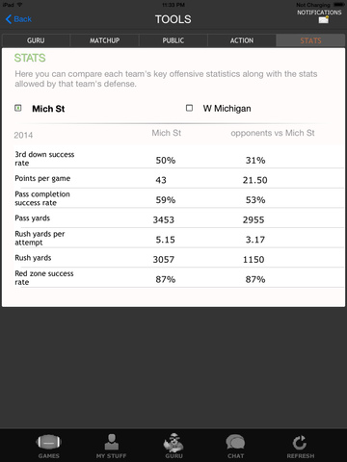Check the battery status indicator
Viewport: 347px width, 462px height.
point(339,5)
